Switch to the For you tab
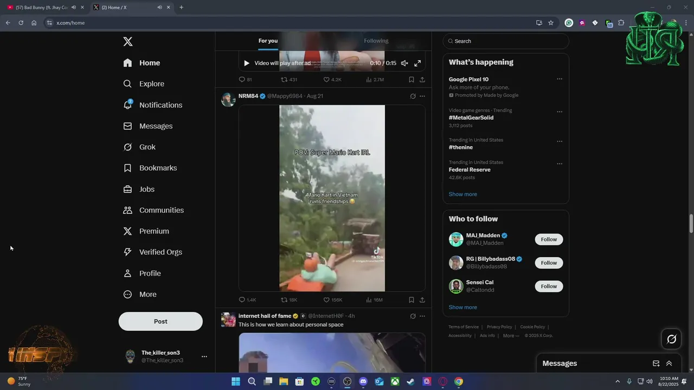This screenshot has width=694, height=390. 268,41
